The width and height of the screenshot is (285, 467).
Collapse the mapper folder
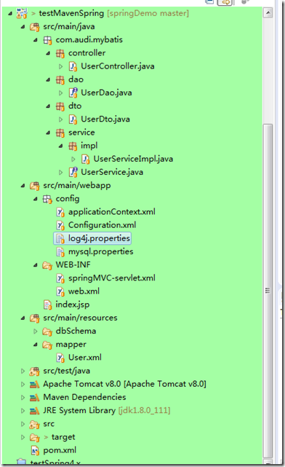(x=36, y=345)
